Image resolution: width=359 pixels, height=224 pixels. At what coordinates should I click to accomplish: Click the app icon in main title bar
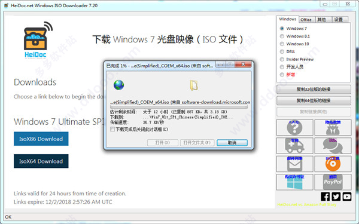(7, 5)
